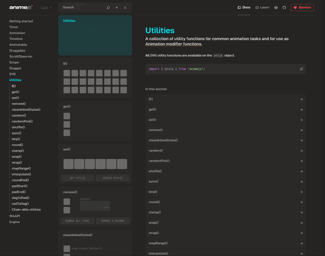The width and height of the screenshot is (325, 256).
Task: Click the anime.js logo
Action: (21, 8)
